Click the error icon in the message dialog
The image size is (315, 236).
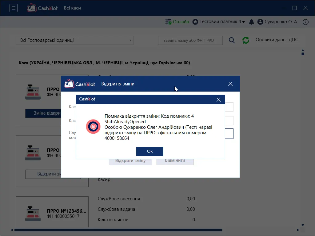tap(93, 126)
